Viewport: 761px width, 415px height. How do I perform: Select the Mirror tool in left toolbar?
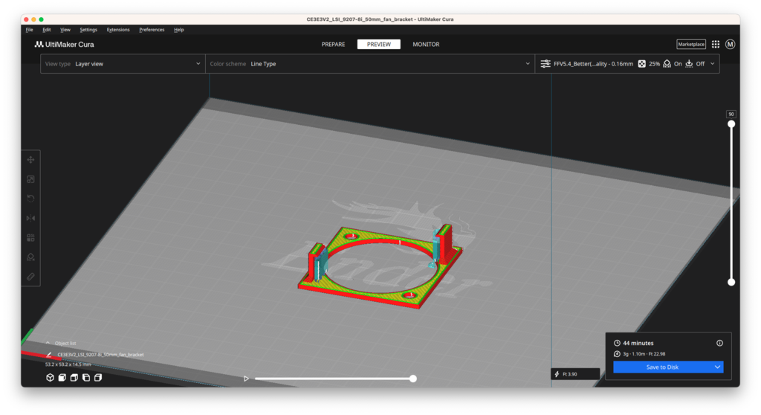coord(30,218)
